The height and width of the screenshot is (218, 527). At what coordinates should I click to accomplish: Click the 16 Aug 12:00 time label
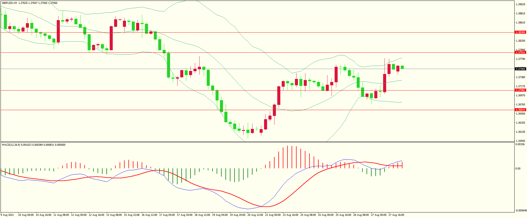click(149, 215)
